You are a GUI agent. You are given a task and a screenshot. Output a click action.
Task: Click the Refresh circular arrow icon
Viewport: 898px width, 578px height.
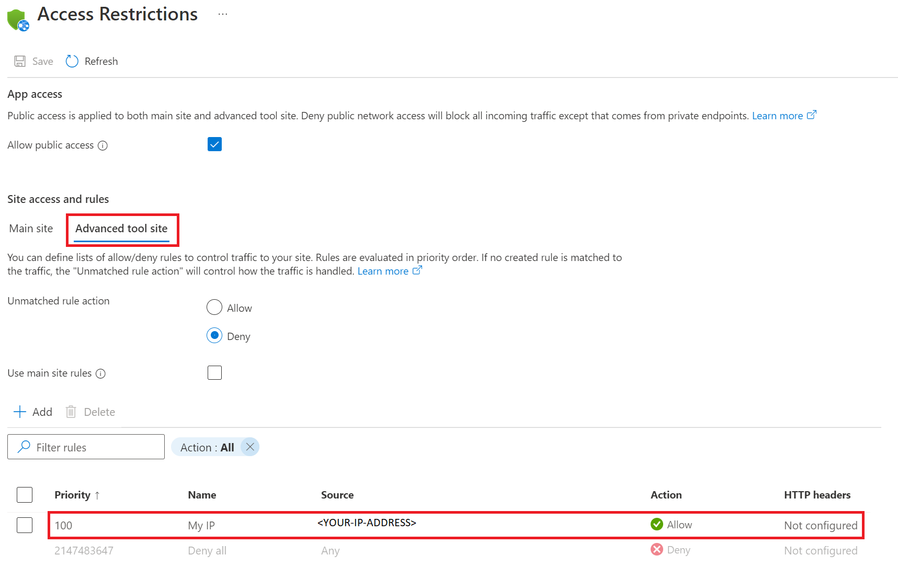pos(72,61)
